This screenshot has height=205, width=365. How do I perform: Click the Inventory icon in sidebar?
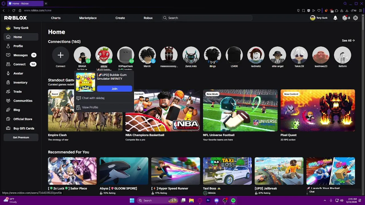click(8, 83)
